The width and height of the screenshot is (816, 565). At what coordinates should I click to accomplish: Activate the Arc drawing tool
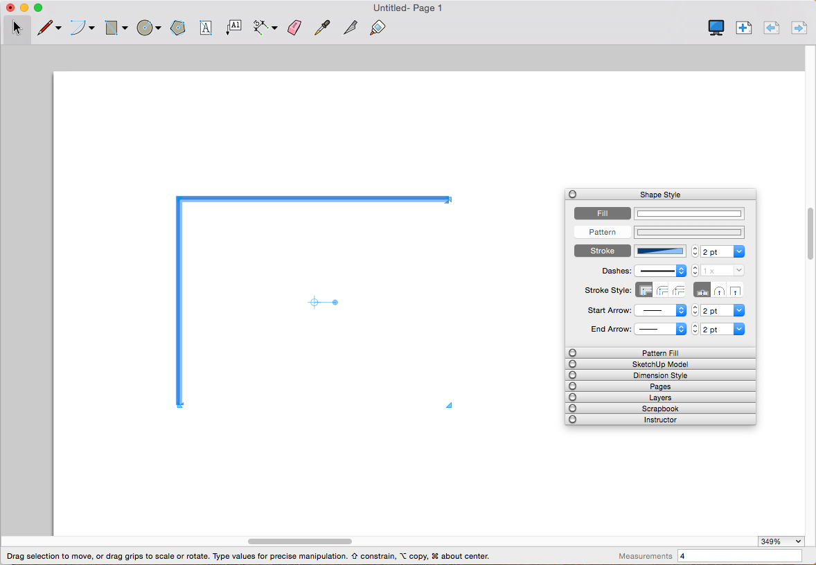[x=78, y=28]
